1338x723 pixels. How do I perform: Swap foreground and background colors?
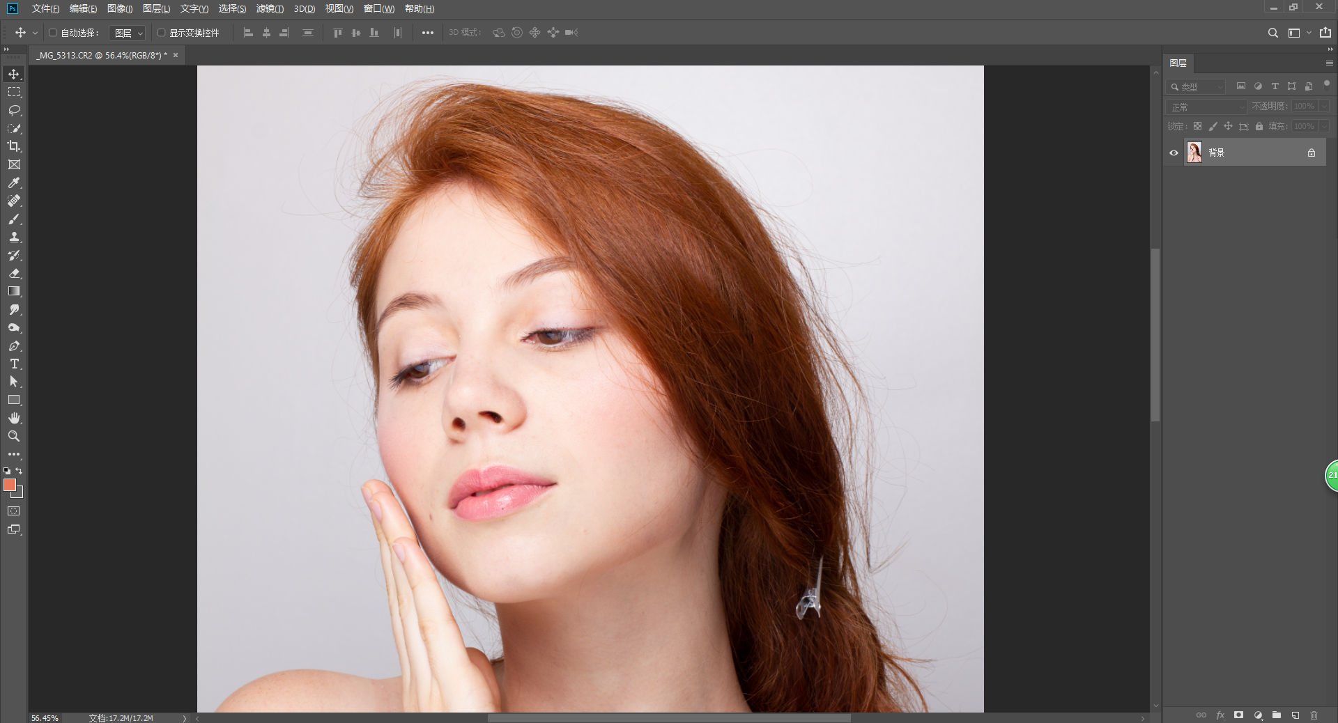pyautogui.click(x=20, y=471)
